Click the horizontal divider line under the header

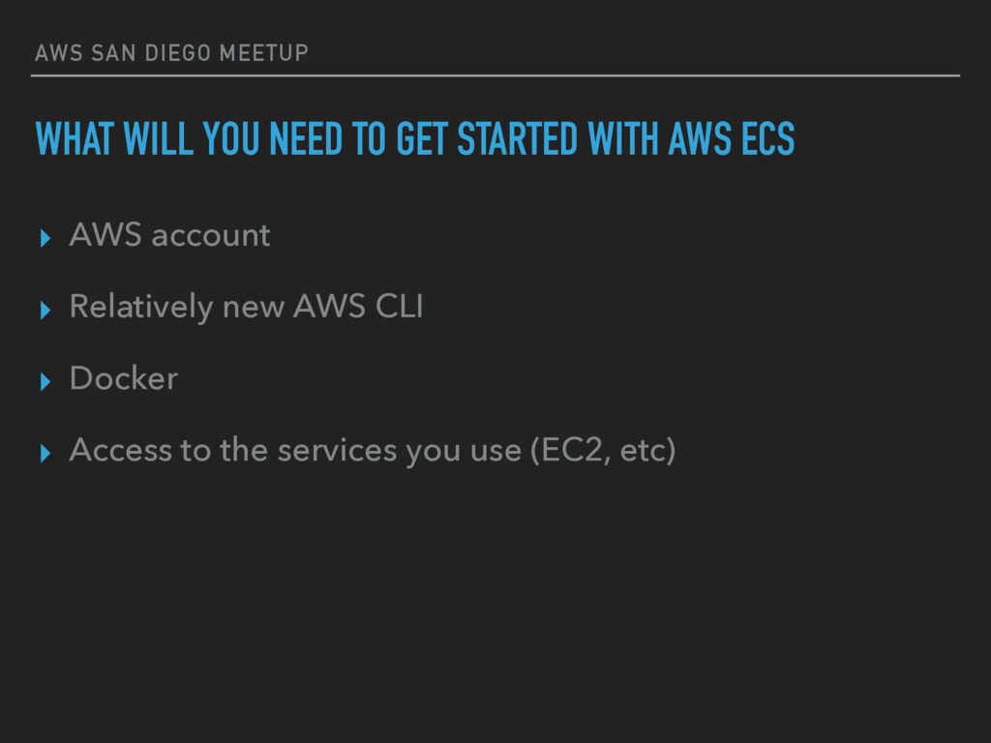[x=495, y=75]
